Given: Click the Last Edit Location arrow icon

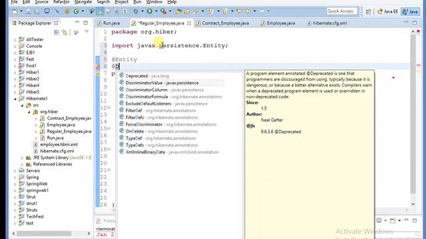Looking at the screenshot, I should (239, 11).
